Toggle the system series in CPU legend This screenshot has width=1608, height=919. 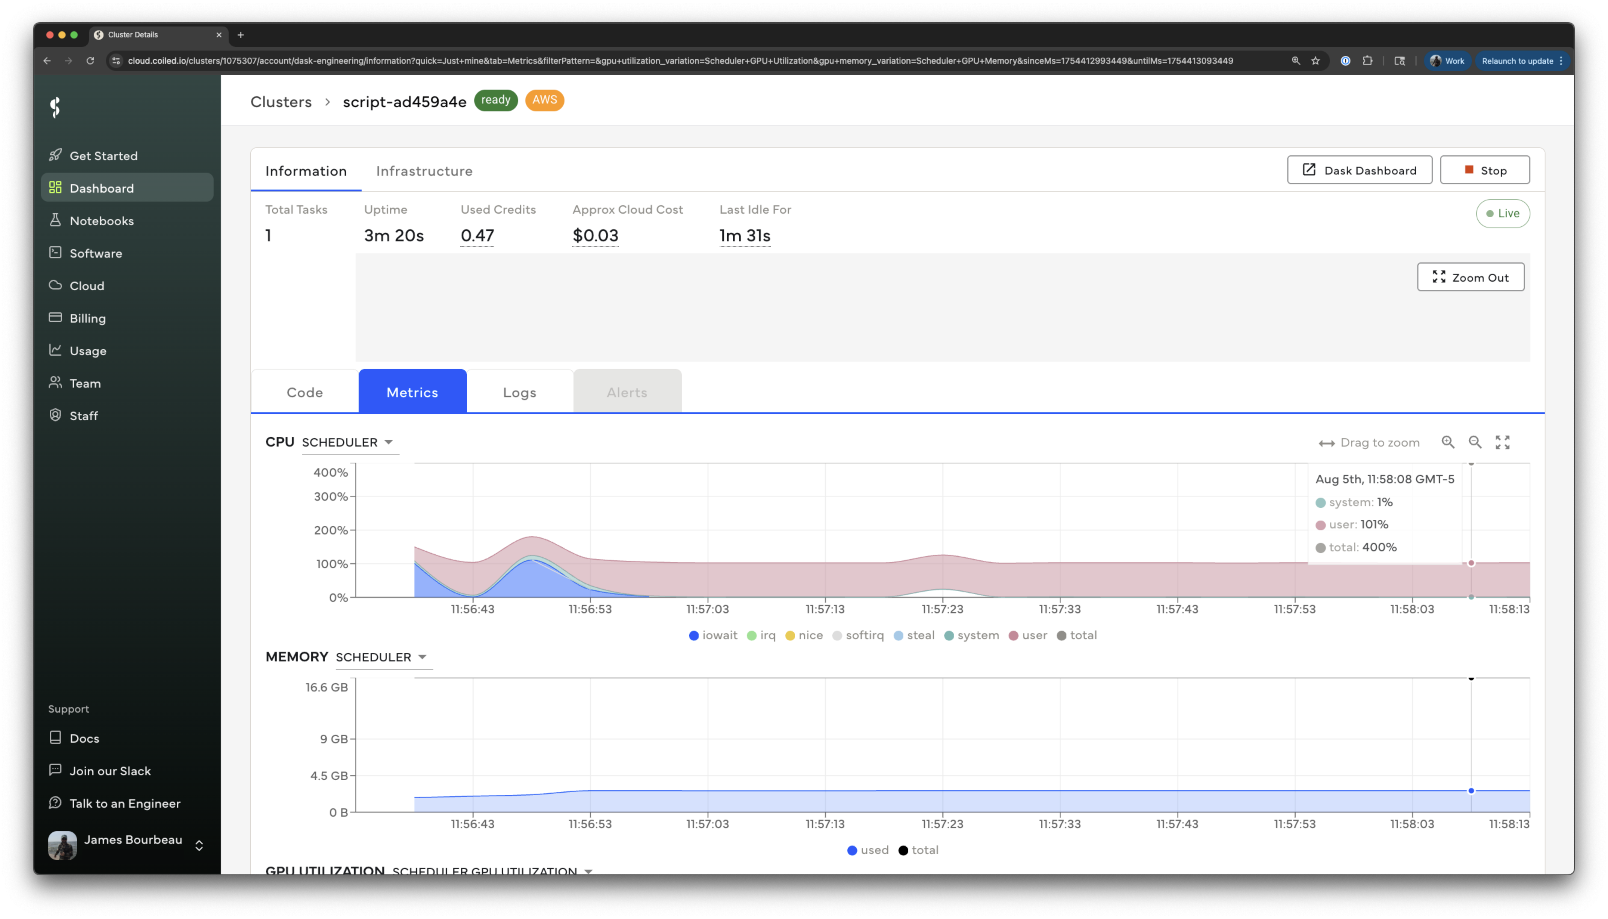coord(972,635)
